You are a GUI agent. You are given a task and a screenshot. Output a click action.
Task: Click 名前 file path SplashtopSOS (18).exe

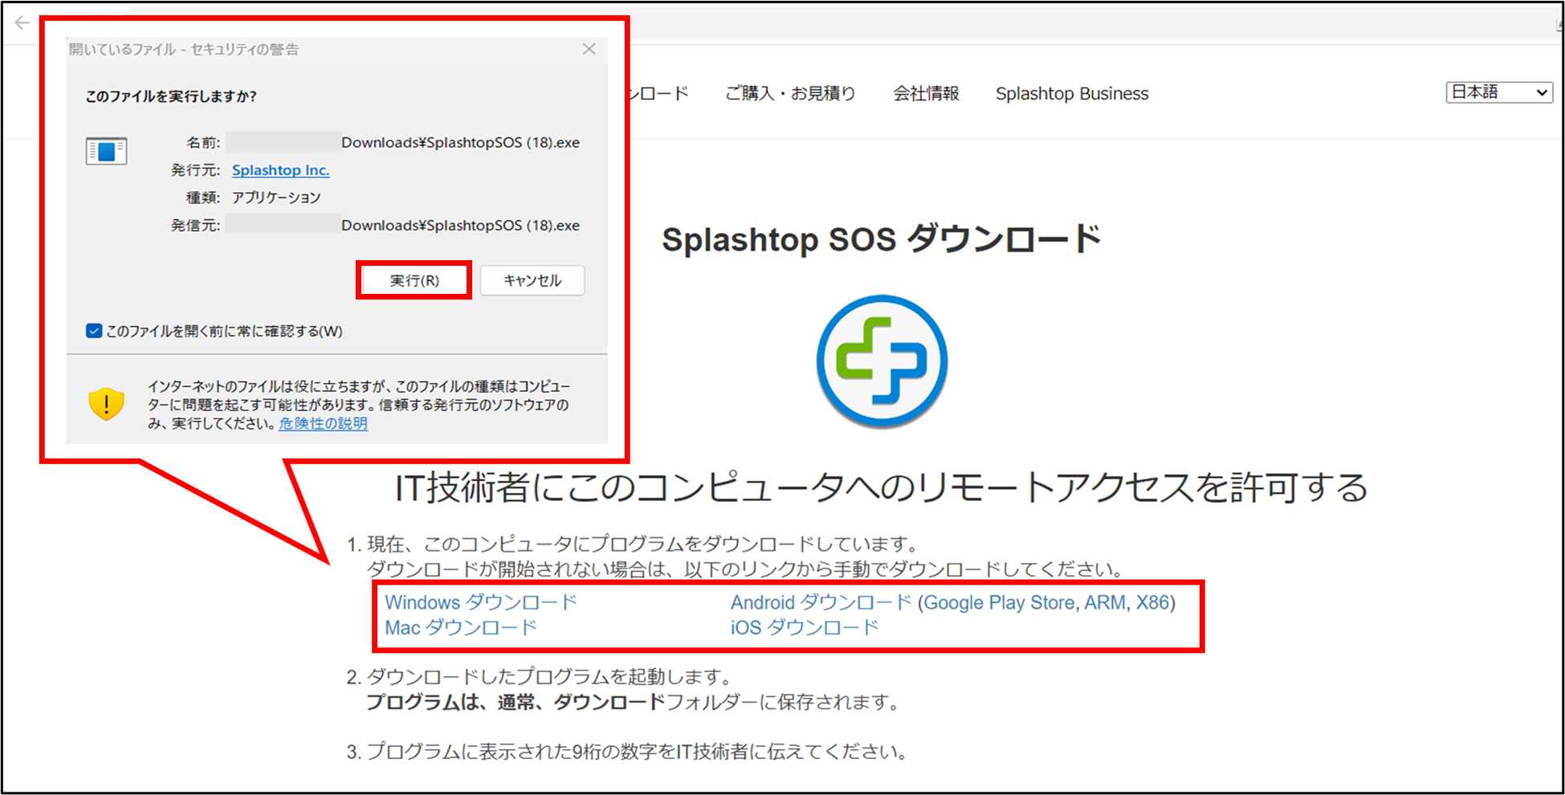point(460,143)
